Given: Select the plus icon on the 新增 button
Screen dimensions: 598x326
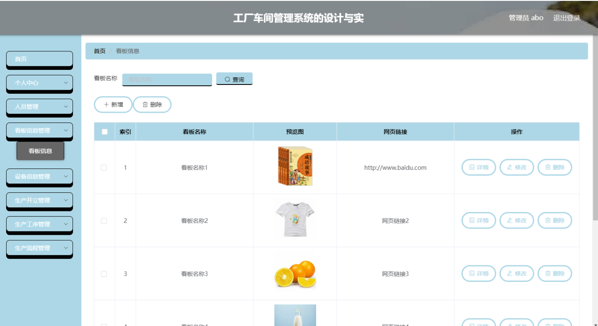Looking at the screenshot, I should click(x=106, y=104).
